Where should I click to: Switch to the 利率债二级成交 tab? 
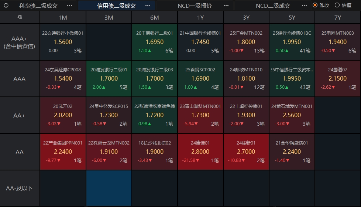tap(38, 6)
